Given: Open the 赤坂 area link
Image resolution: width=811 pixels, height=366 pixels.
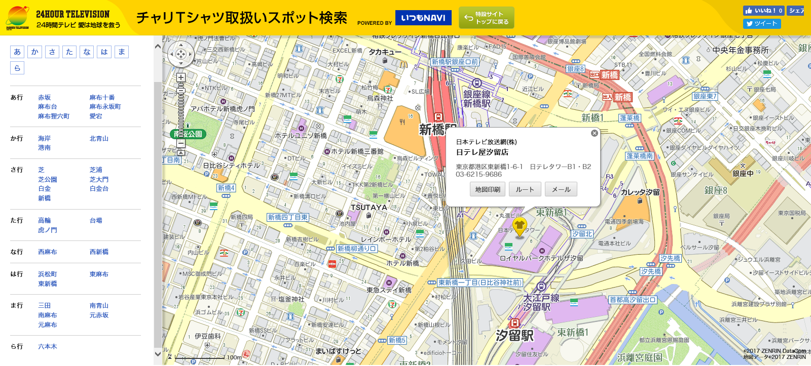Looking at the screenshot, I should tap(44, 98).
